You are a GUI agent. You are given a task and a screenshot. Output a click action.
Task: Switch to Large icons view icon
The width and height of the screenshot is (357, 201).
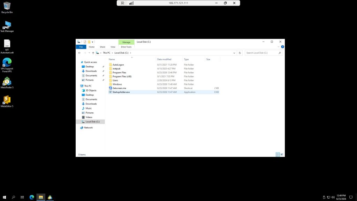(282, 155)
